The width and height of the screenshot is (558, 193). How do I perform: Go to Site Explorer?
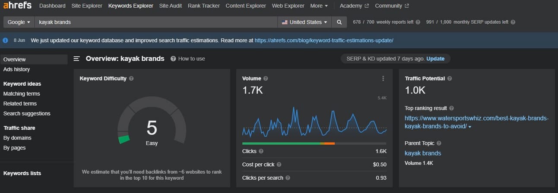pos(87,6)
